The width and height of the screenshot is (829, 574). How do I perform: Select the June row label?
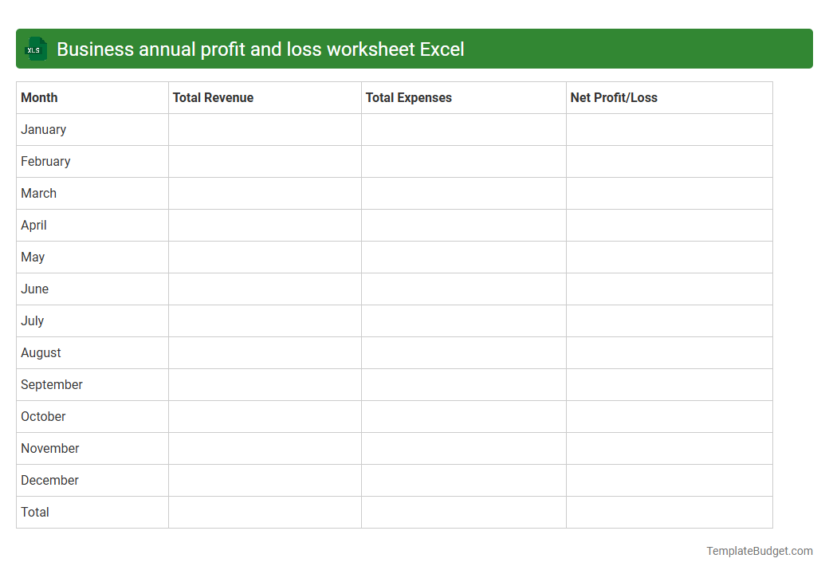point(34,289)
